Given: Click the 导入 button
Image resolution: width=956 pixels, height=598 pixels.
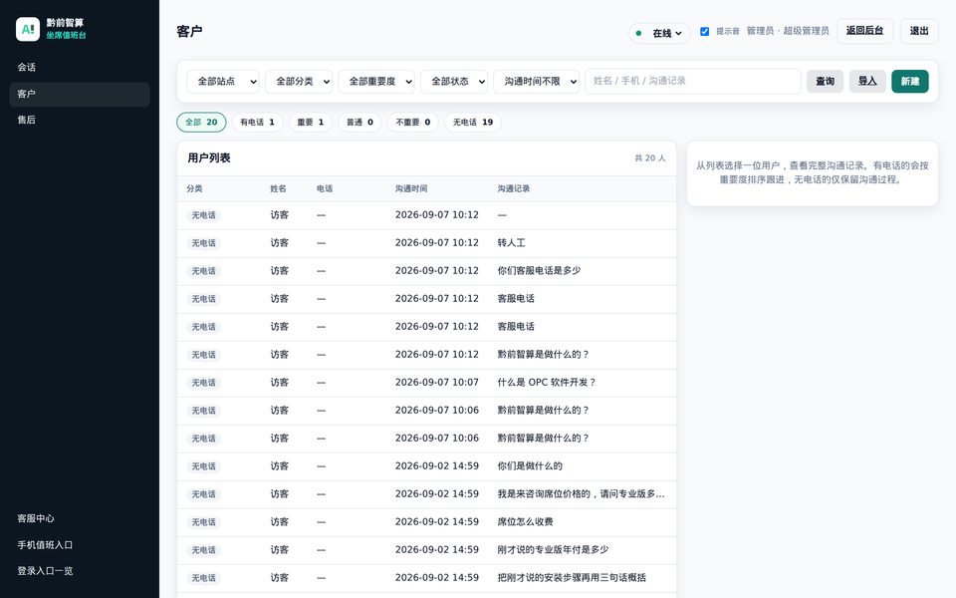Looking at the screenshot, I should [867, 81].
